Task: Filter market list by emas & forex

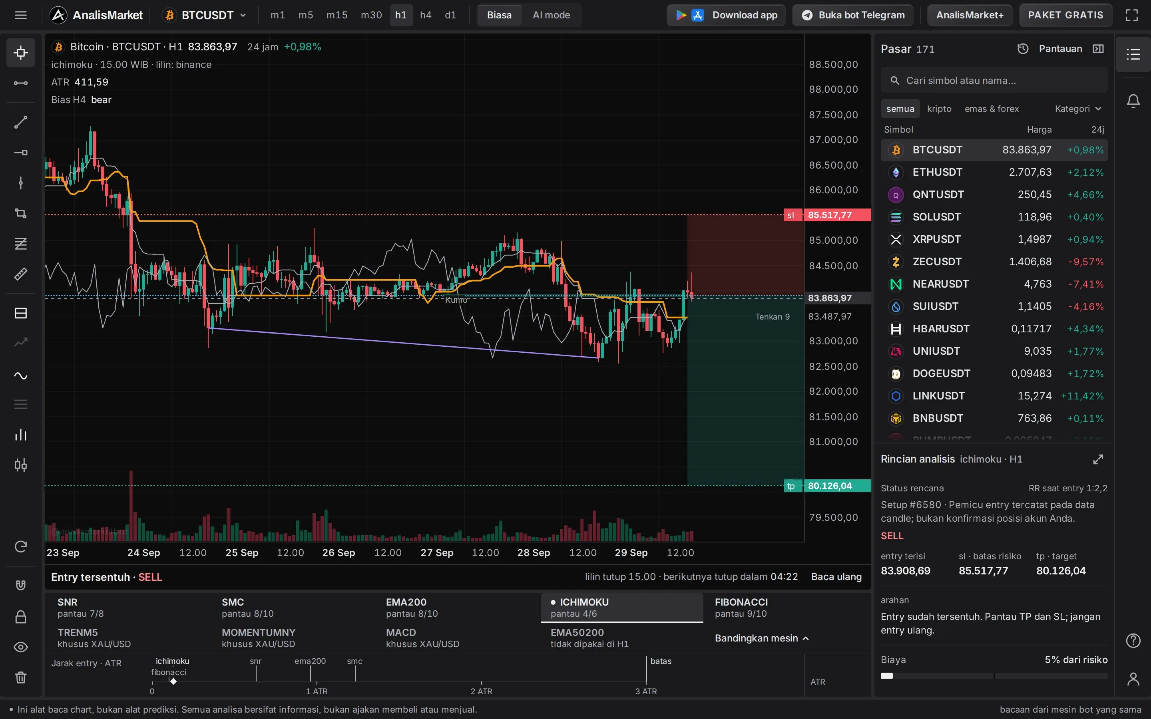Action: point(992,109)
